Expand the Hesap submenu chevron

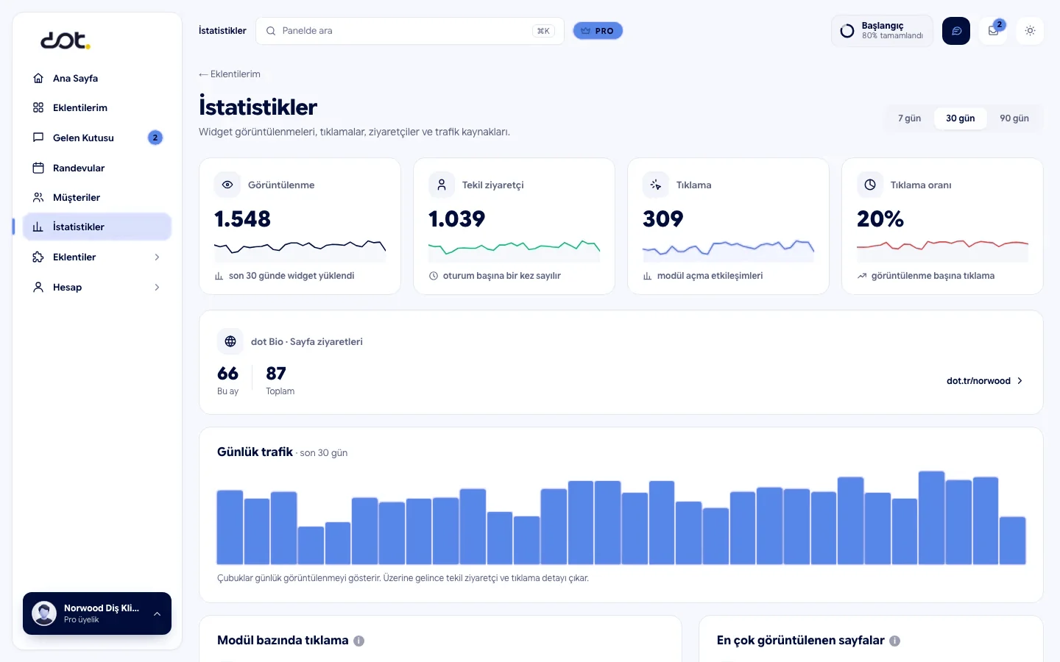tap(157, 287)
